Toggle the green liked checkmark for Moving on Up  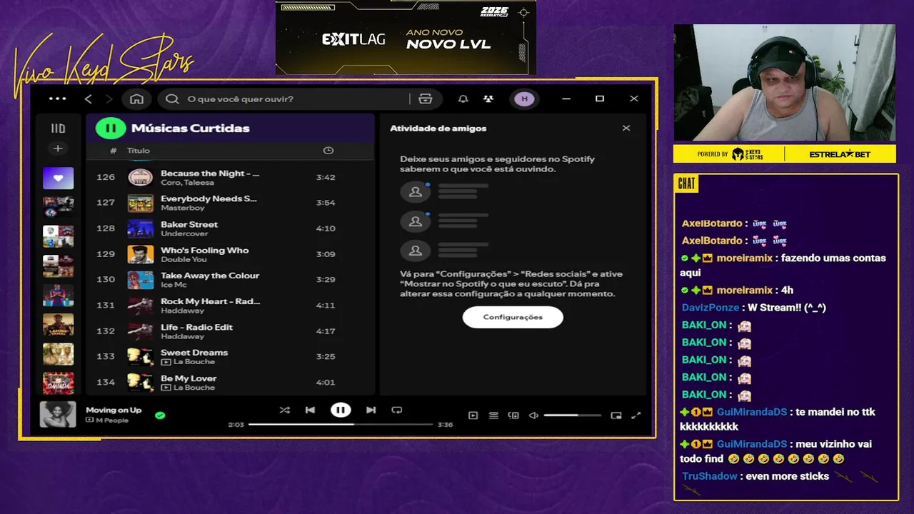160,415
